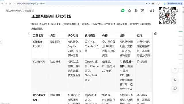Open the comment bubble beside the table
This screenshot has width=184, height=104.
tap(156, 34)
